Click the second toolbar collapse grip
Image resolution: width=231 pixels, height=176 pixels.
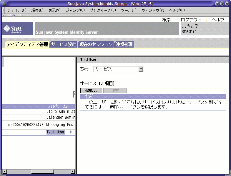(19, 15)
